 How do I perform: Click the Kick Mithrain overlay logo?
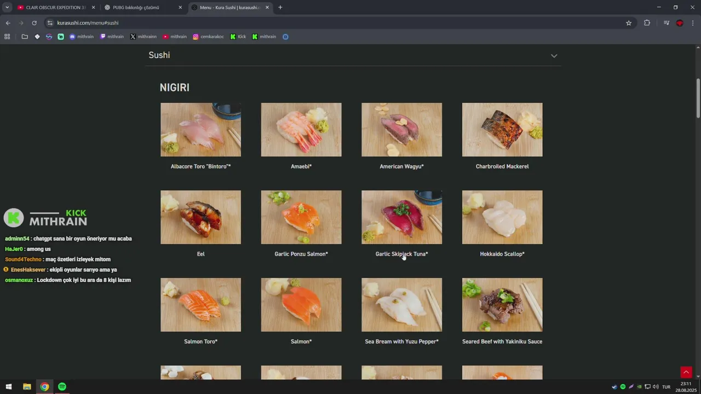click(45, 217)
